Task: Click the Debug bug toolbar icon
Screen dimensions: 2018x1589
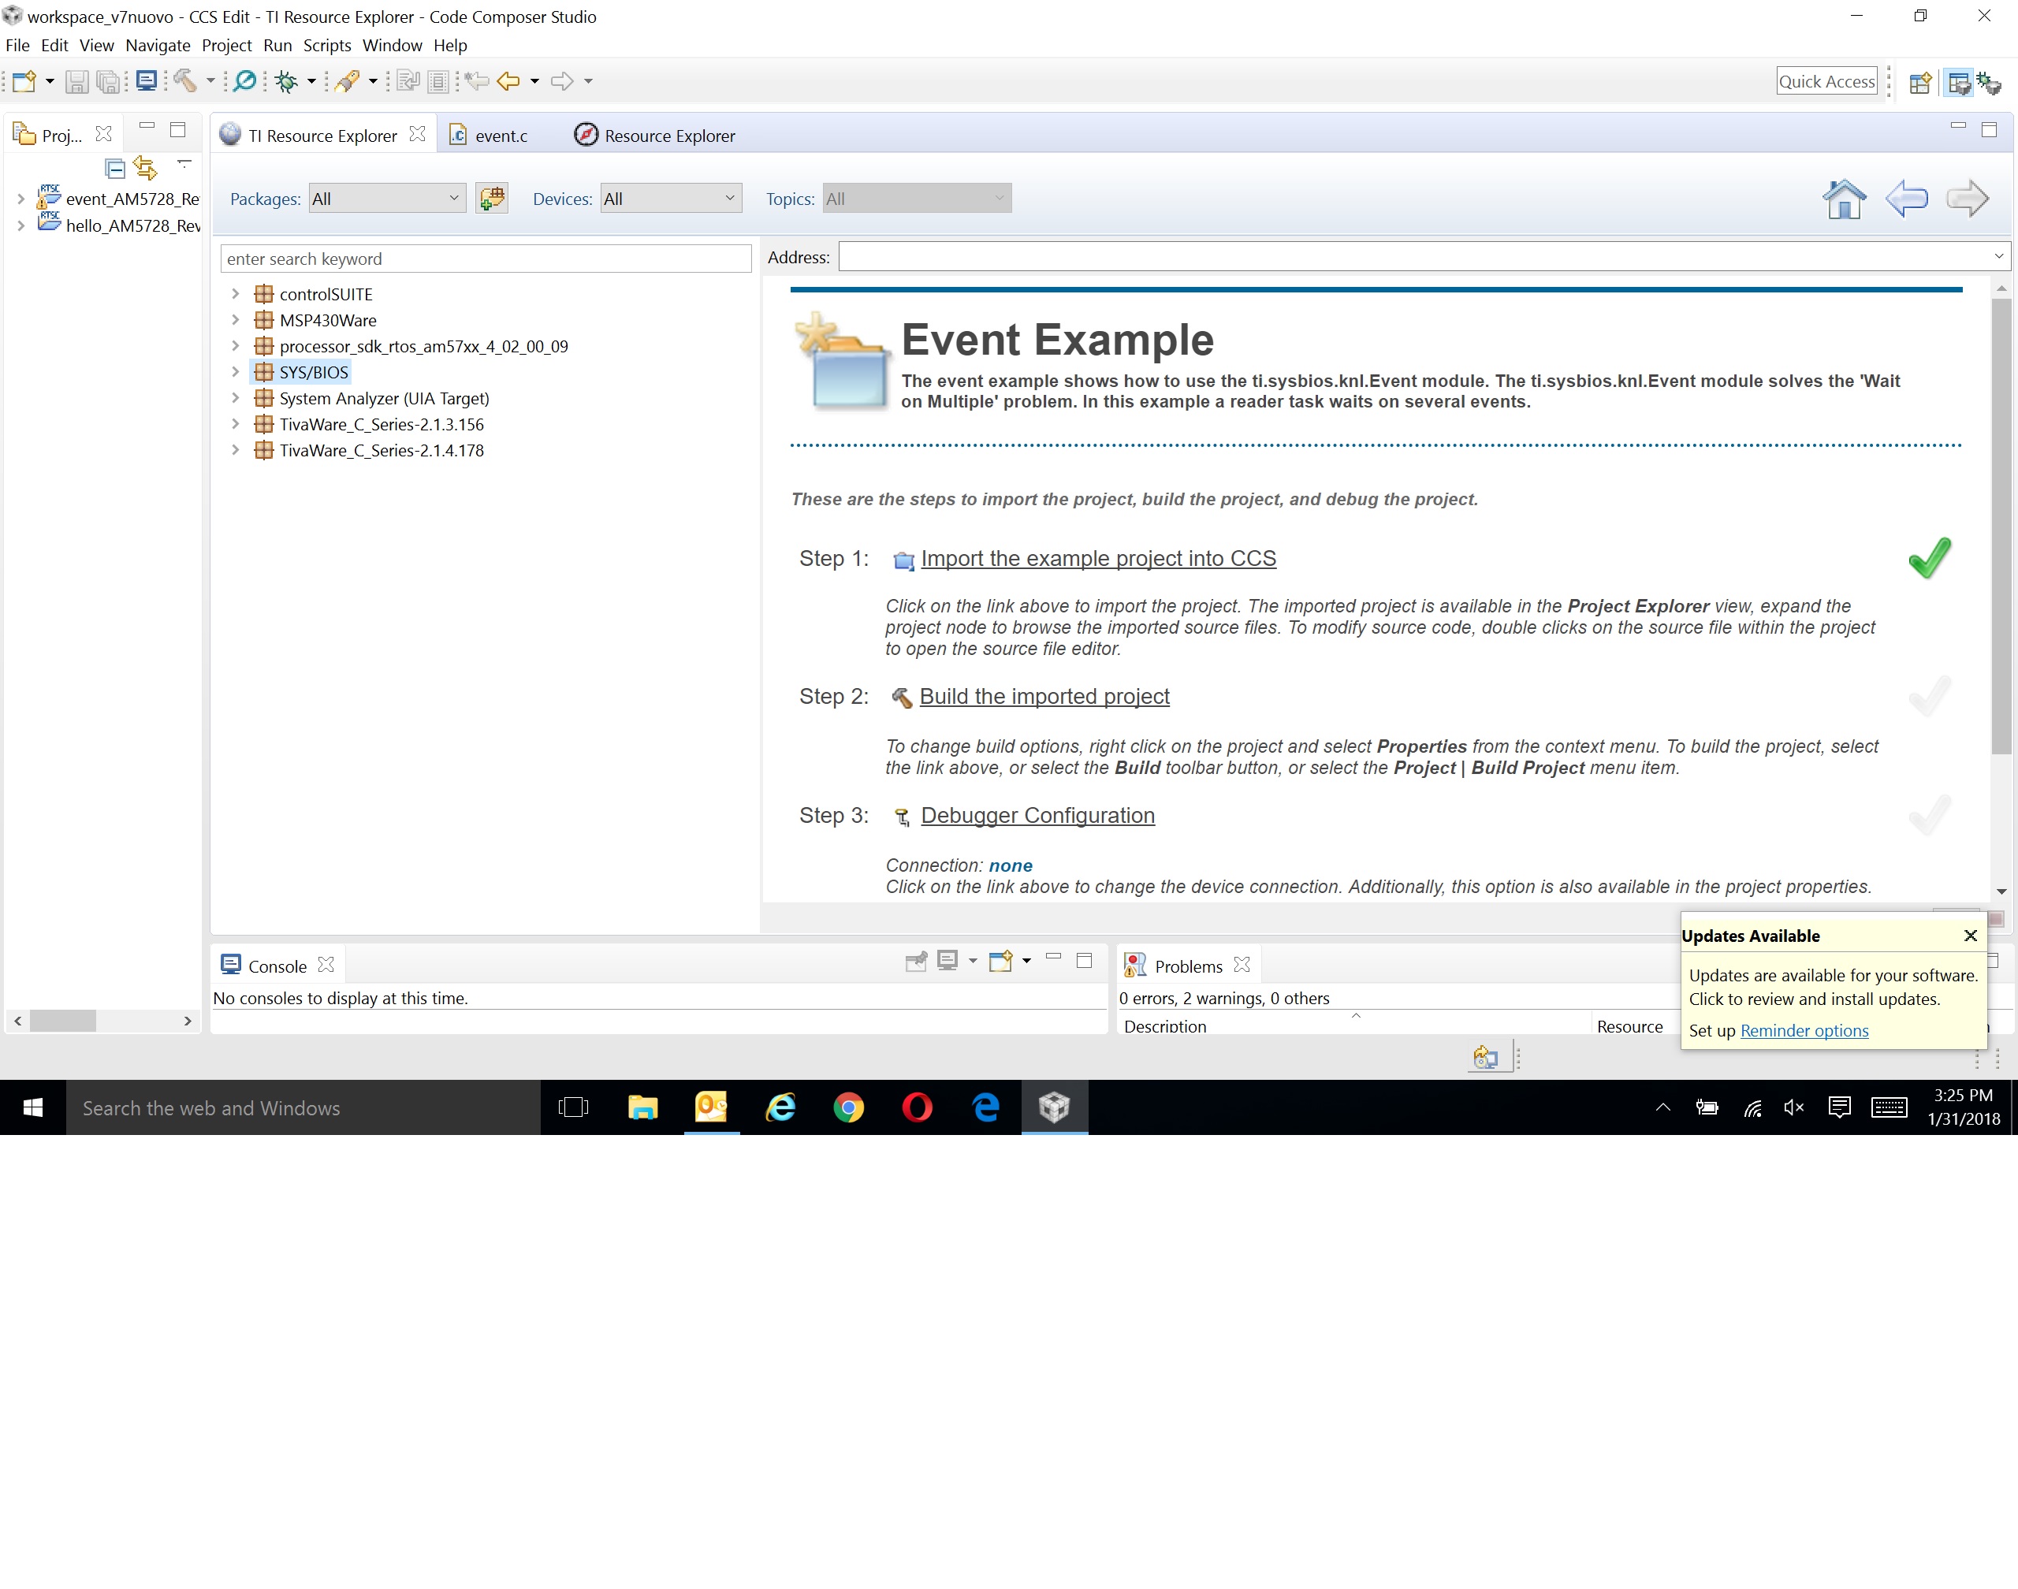Action: click(287, 81)
